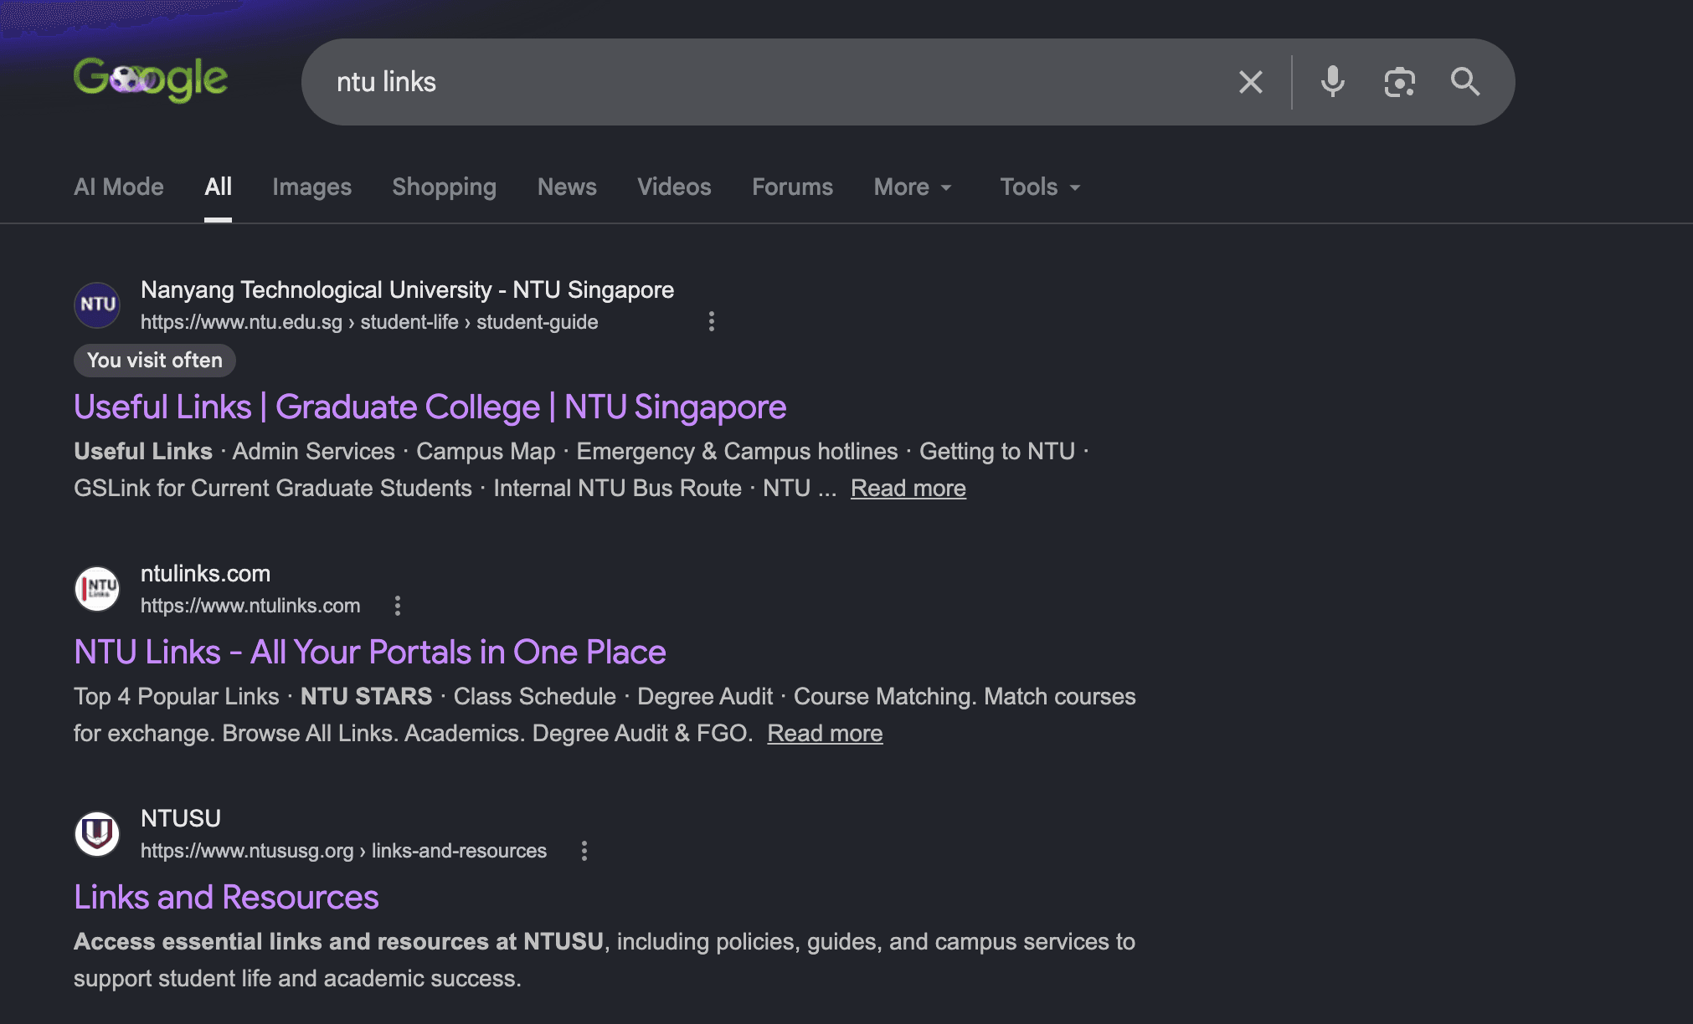The image size is (1693, 1024).
Task: Click the NTUSU shield favicon
Action: coord(97,833)
